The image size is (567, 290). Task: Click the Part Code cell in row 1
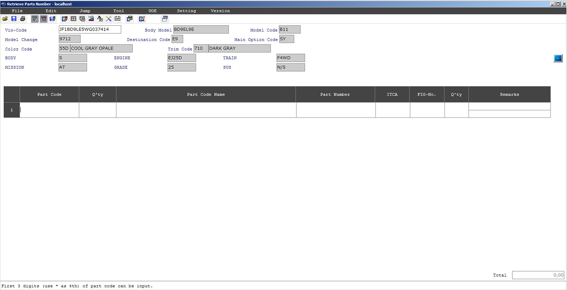pyautogui.click(x=49, y=110)
